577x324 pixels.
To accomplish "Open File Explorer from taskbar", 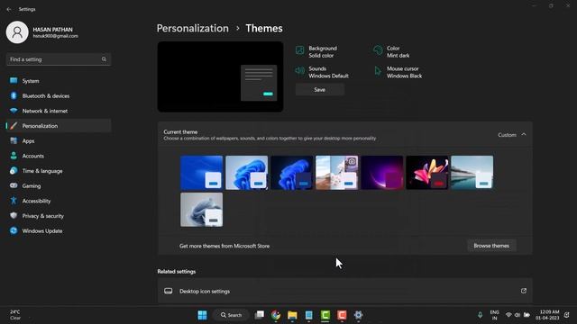I will pyautogui.click(x=292, y=315).
